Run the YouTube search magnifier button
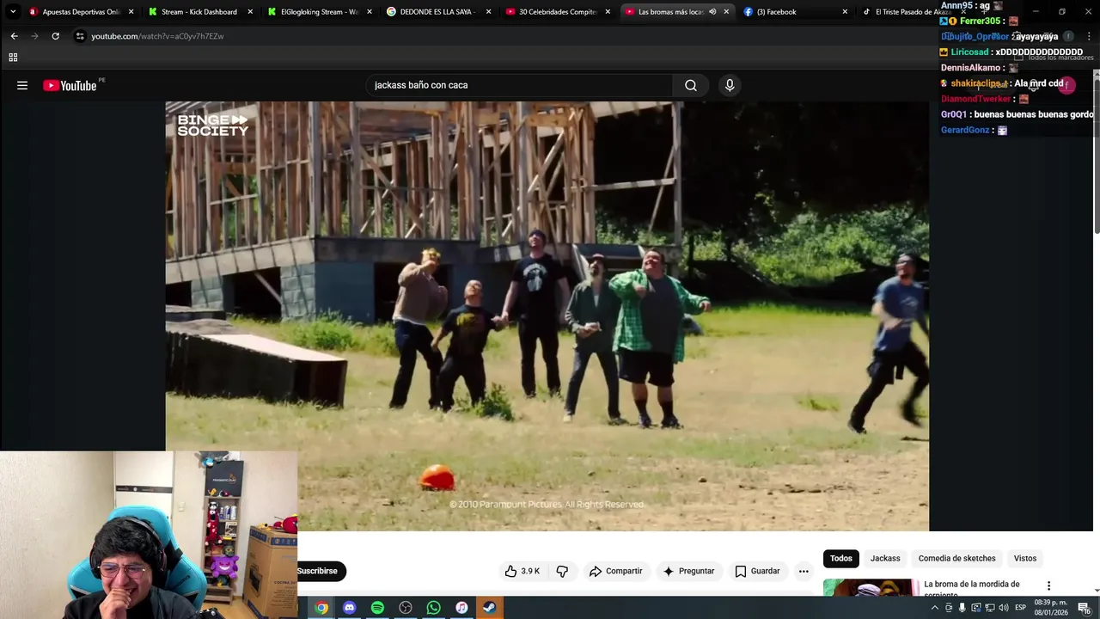The height and width of the screenshot is (619, 1100). [691, 85]
